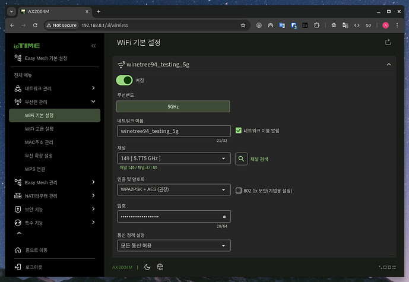Select WiFi 기본 설정 menu item
This screenshot has width=409, height=282.
(55, 115)
